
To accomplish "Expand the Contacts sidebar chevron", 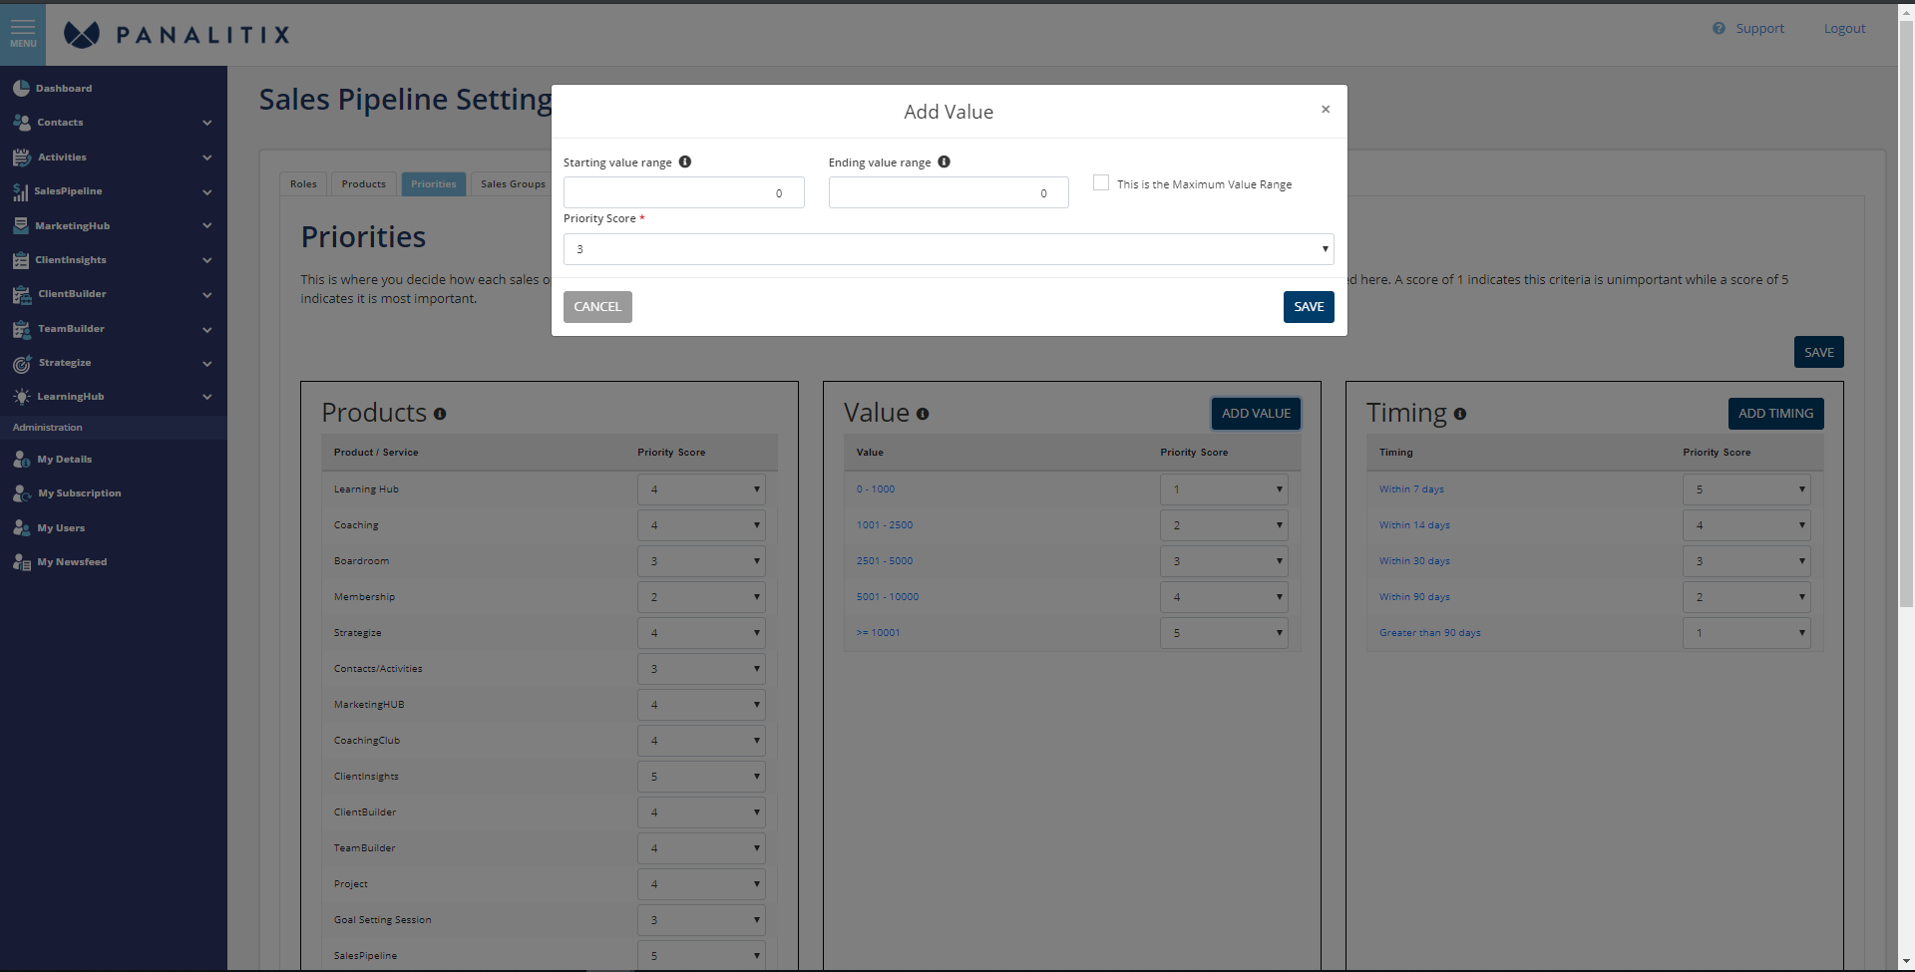I will pos(207,123).
